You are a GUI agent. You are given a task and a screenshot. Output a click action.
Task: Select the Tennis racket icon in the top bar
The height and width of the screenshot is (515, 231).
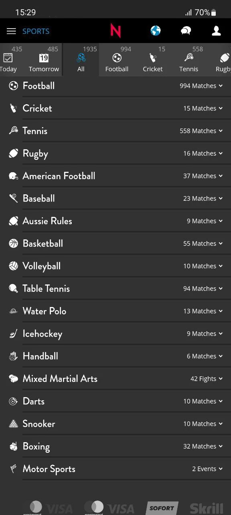tap(188, 58)
